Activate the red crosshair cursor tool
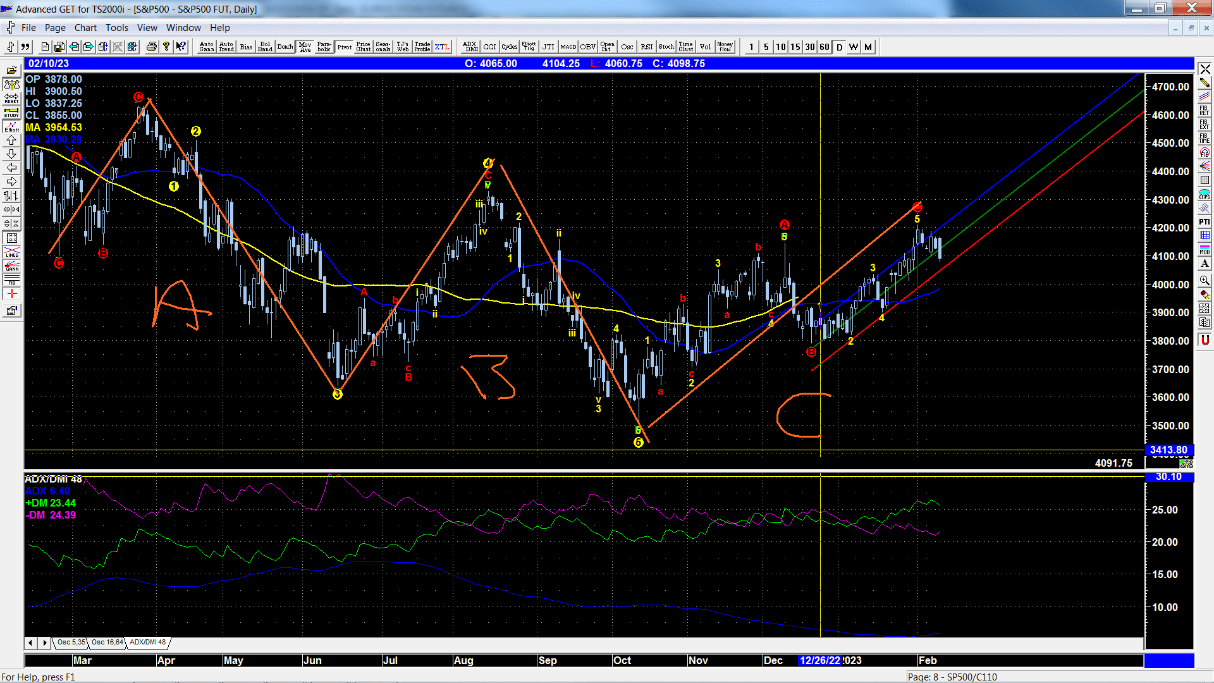The width and height of the screenshot is (1214, 683). tap(11, 293)
